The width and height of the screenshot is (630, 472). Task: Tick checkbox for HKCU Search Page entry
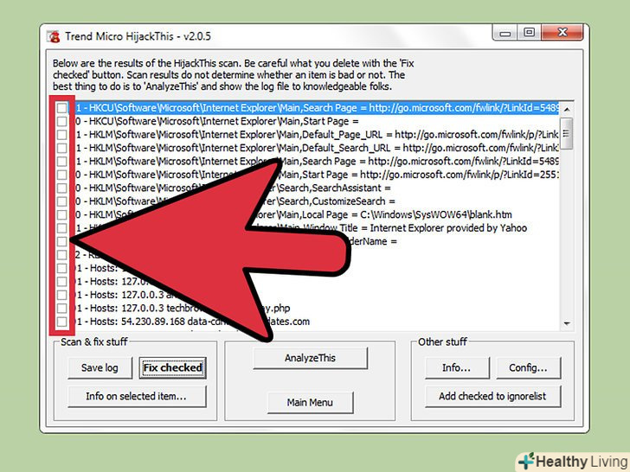(x=61, y=107)
